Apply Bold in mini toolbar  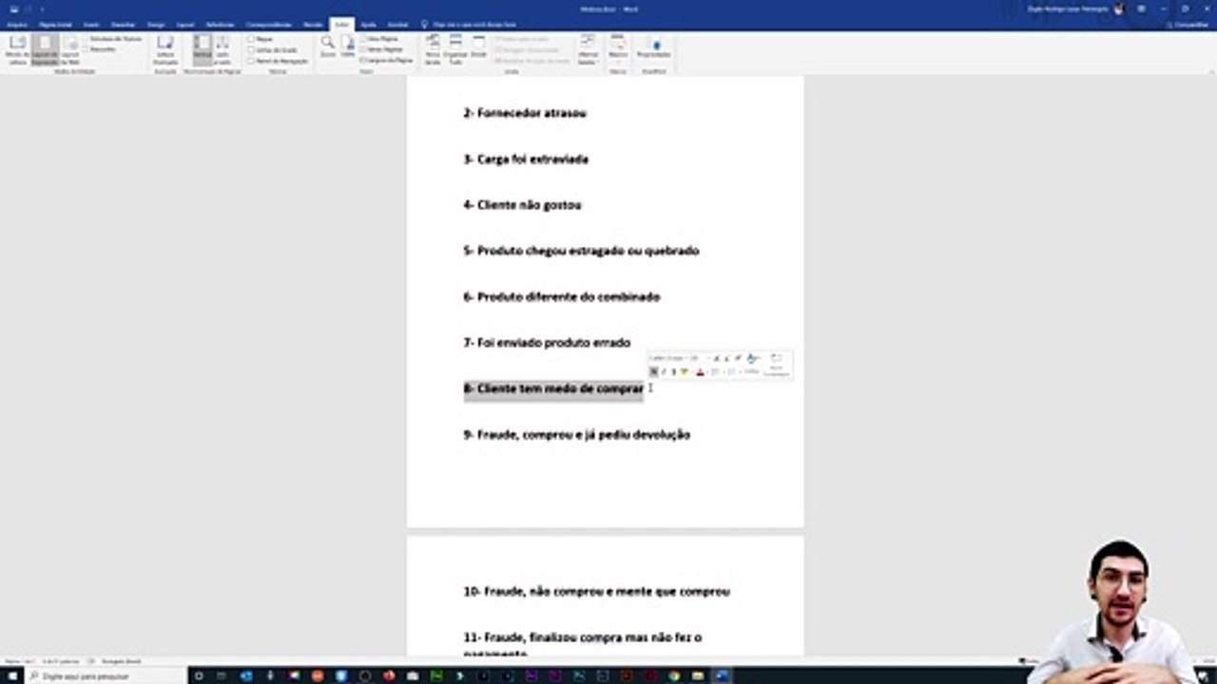point(653,371)
